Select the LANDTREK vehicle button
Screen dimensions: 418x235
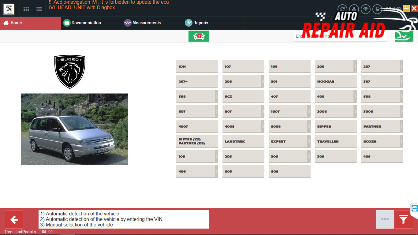243,141
